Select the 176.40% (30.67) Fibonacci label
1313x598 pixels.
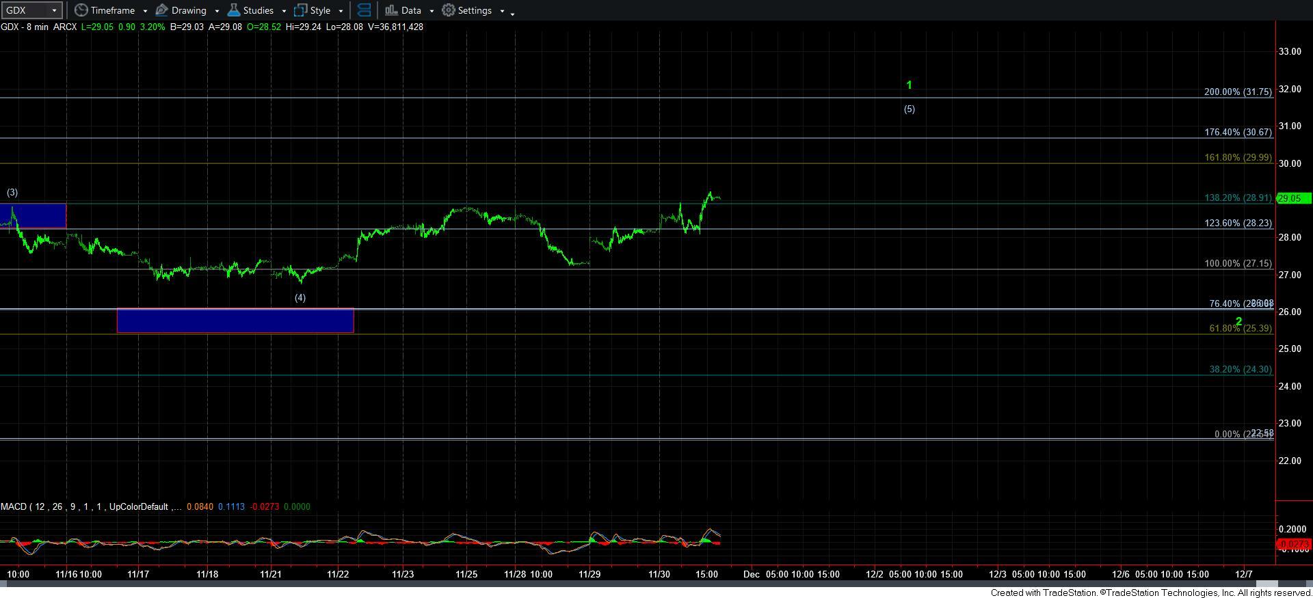[x=1238, y=132]
